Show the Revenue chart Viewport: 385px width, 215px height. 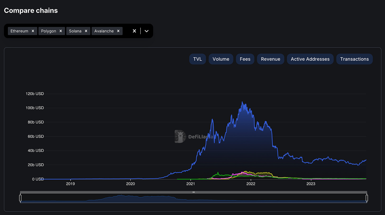271,59
